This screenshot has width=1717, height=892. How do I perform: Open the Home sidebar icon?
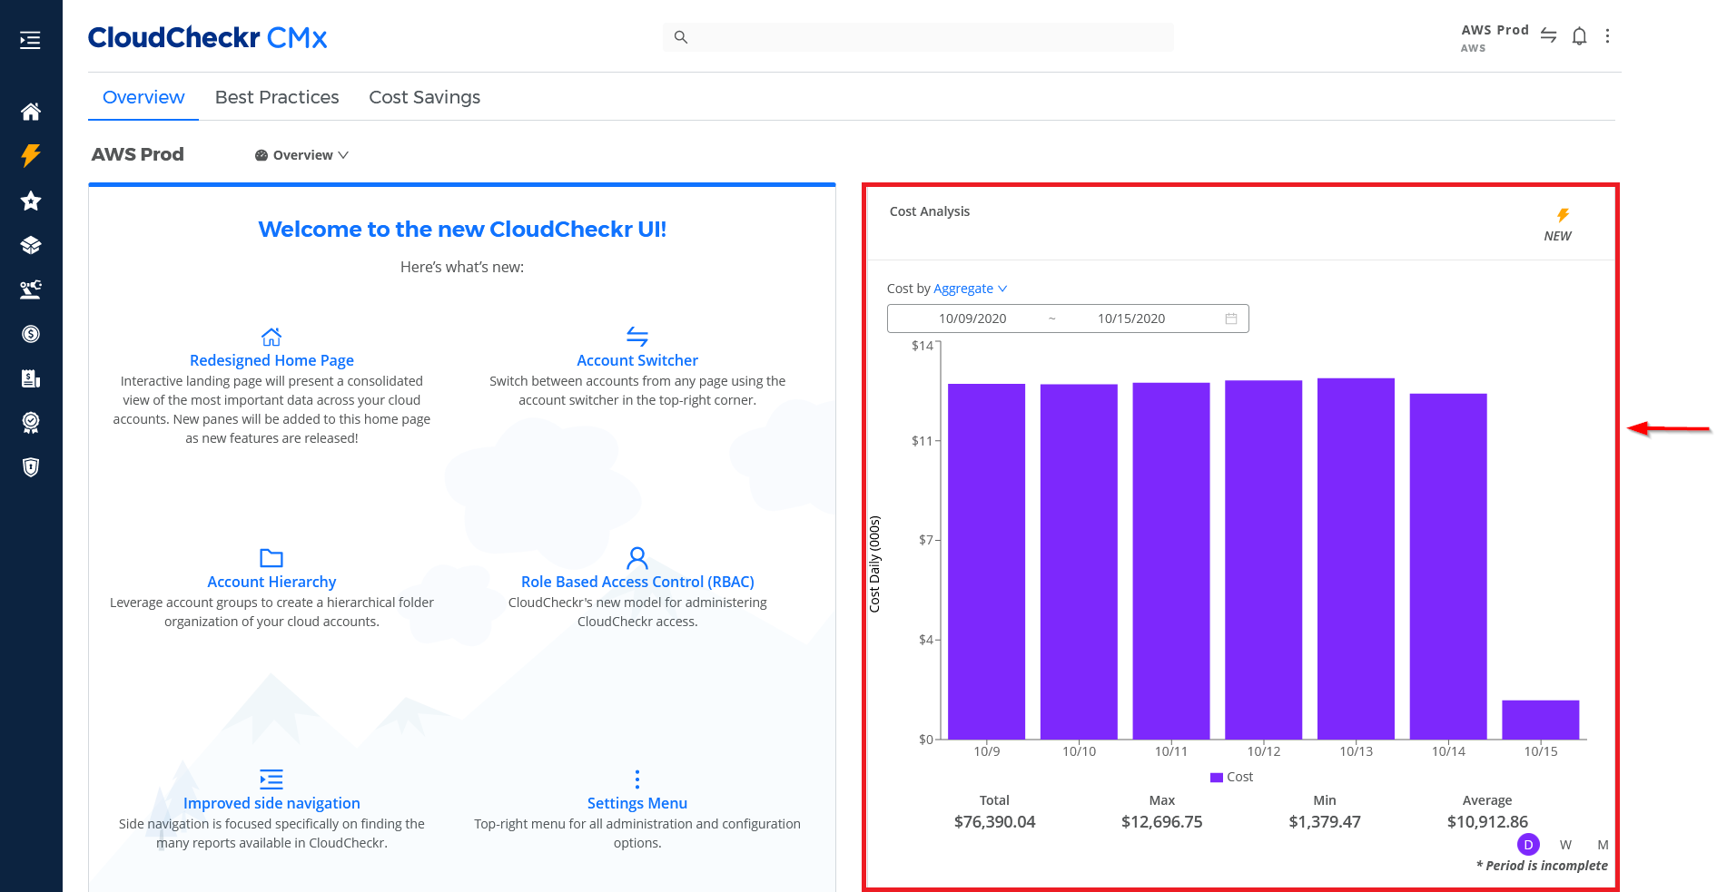(x=31, y=112)
